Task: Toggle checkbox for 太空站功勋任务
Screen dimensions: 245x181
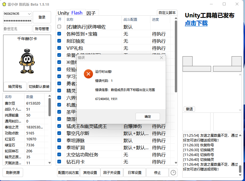Action: pyautogui.click(x=59, y=155)
